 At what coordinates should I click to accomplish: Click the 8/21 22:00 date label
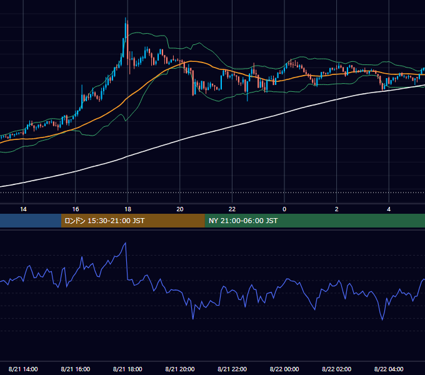pyautogui.click(x=232, y=369)
